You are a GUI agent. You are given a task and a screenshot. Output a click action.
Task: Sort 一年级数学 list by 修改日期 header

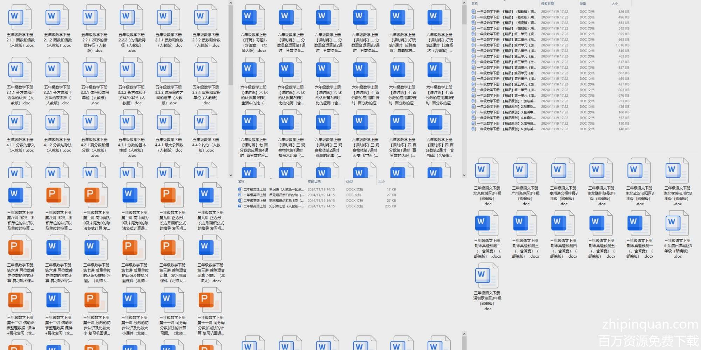(547, 3)
